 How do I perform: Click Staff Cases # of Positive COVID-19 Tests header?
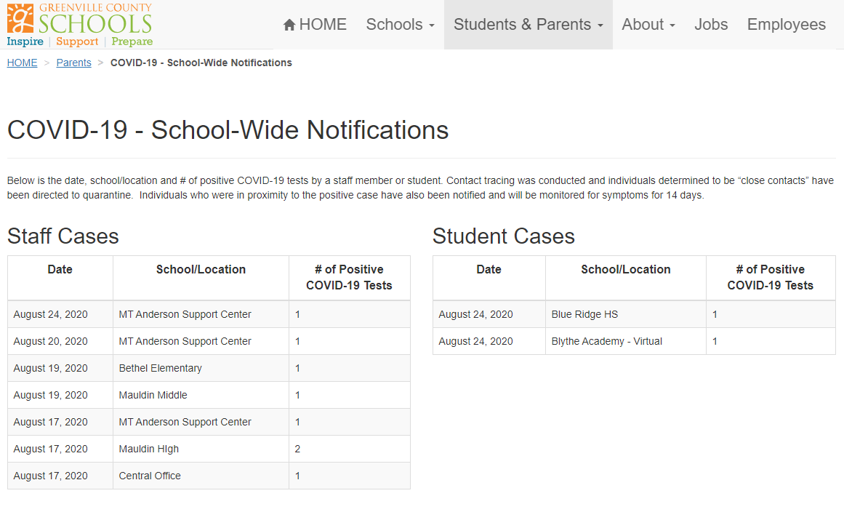(350, 278)
